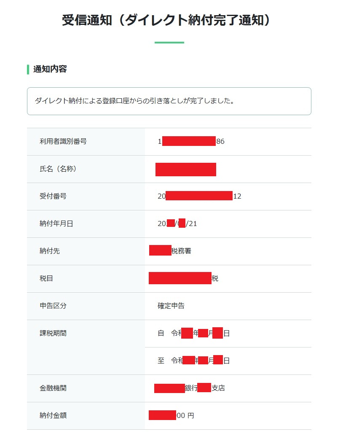Select the 納付金額 label cell
343x439 pixels.
point(53,416)
